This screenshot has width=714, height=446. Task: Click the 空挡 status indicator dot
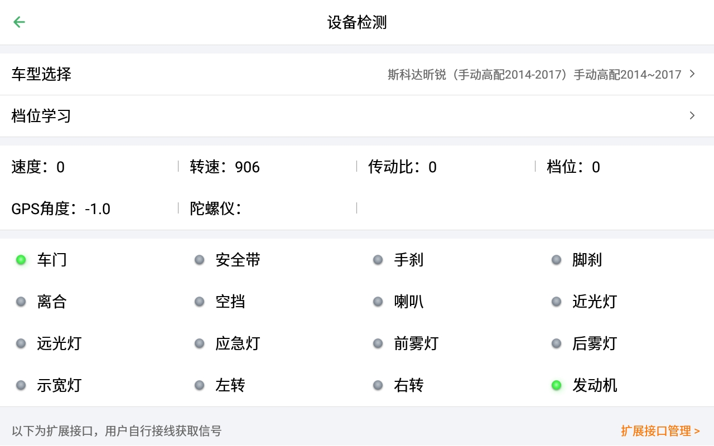click(200, 302)
